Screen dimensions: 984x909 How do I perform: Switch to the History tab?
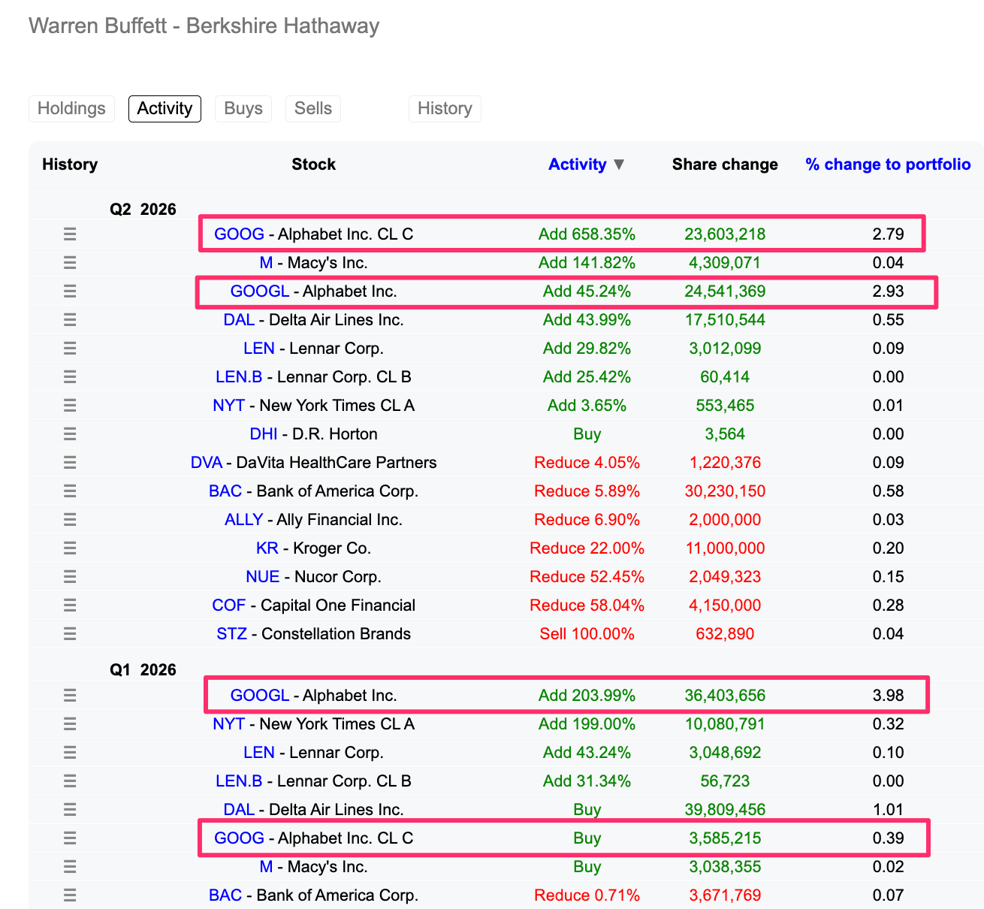445,108
